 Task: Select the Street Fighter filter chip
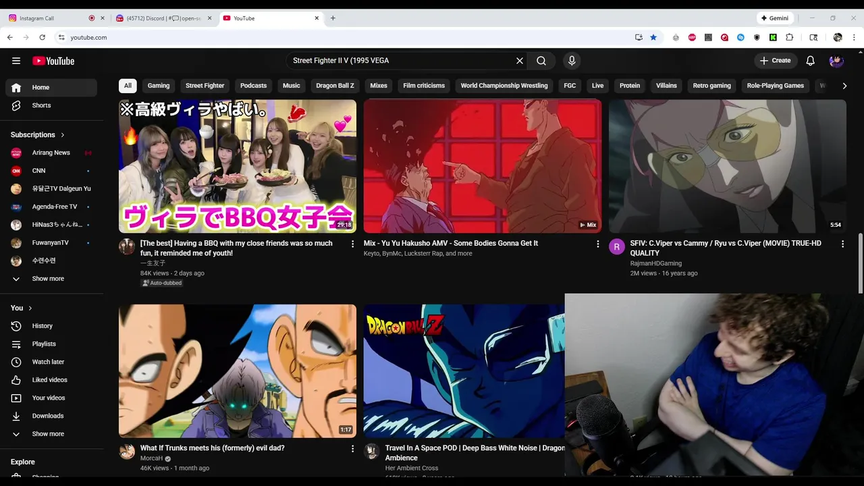[205, 86]
